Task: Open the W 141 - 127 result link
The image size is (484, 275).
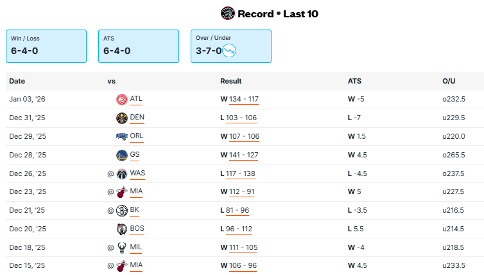Action: [x=243, y=155]
